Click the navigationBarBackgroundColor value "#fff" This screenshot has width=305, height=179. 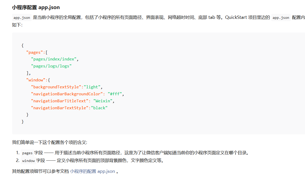pos(116,94)
